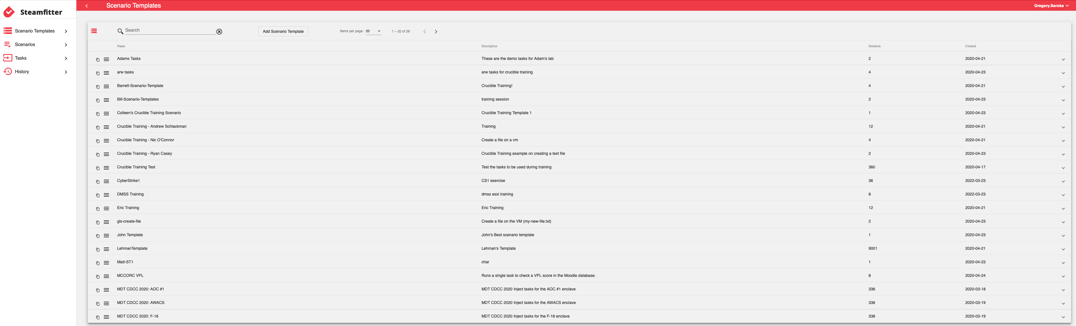This screenshot has height=326, width=1076.
Task: Collapse the sidebar with the back arrow
Action: [x=87, y=6]
